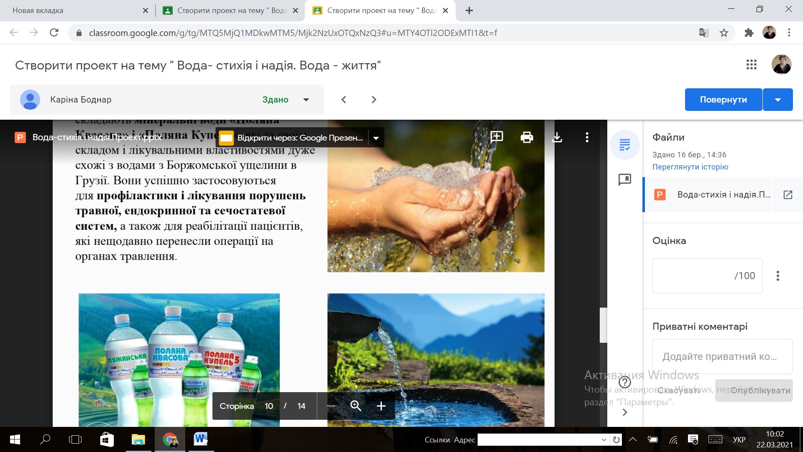Open a new browser tab

click(469, 10)
